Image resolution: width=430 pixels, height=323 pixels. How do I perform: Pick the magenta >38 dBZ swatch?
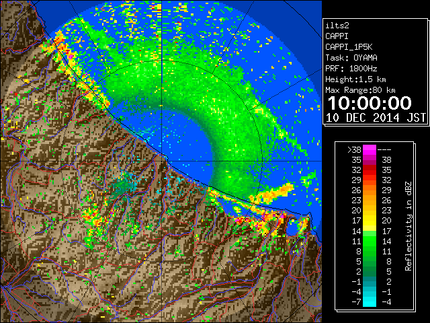click(370, 149)
